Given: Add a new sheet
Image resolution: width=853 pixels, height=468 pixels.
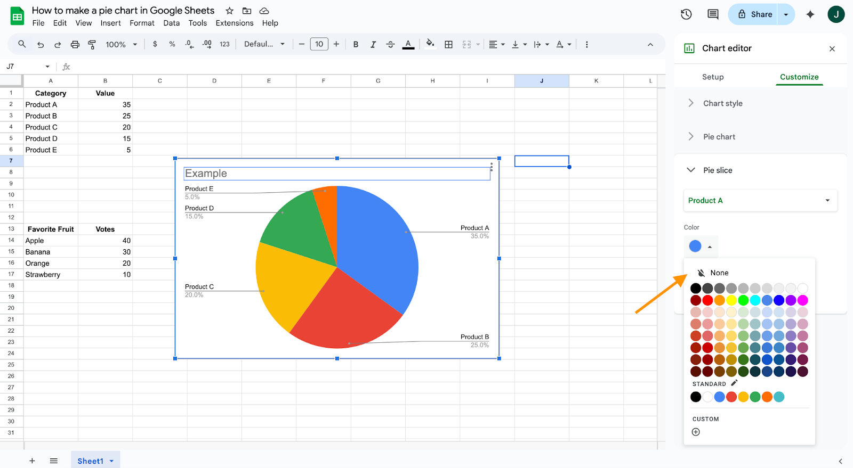Looking at the screenshot, I should coord(32,461).
